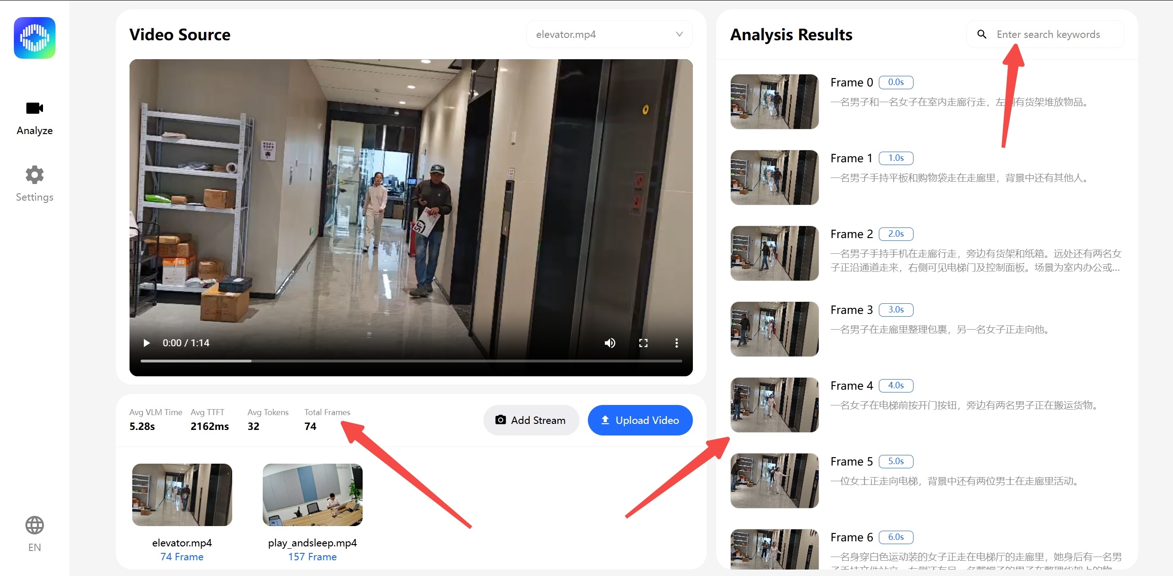Click Upload Video button
The height and width of the screenshot is (576, 1173).
pos(640,420)
